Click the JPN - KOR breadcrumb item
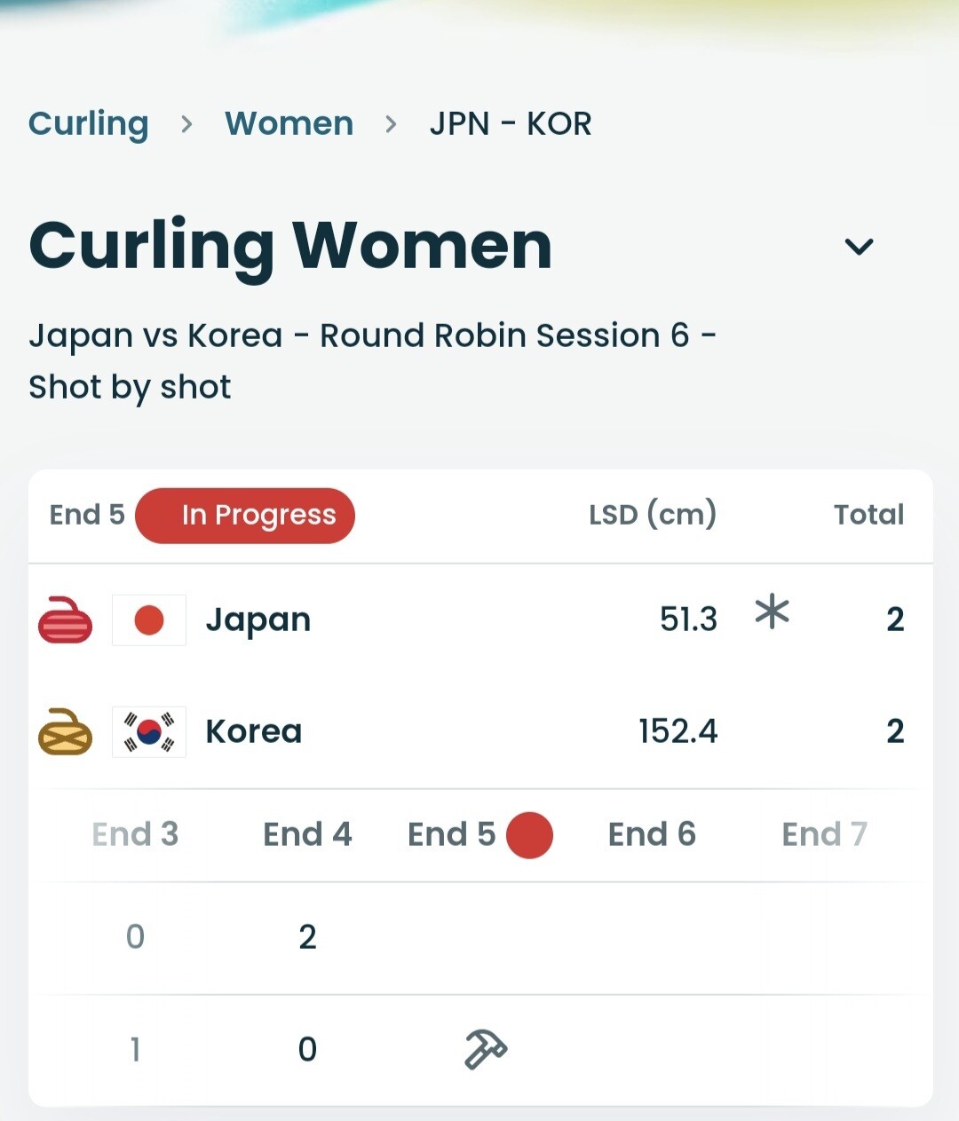959x1121 pixels. tap(511, 123)
